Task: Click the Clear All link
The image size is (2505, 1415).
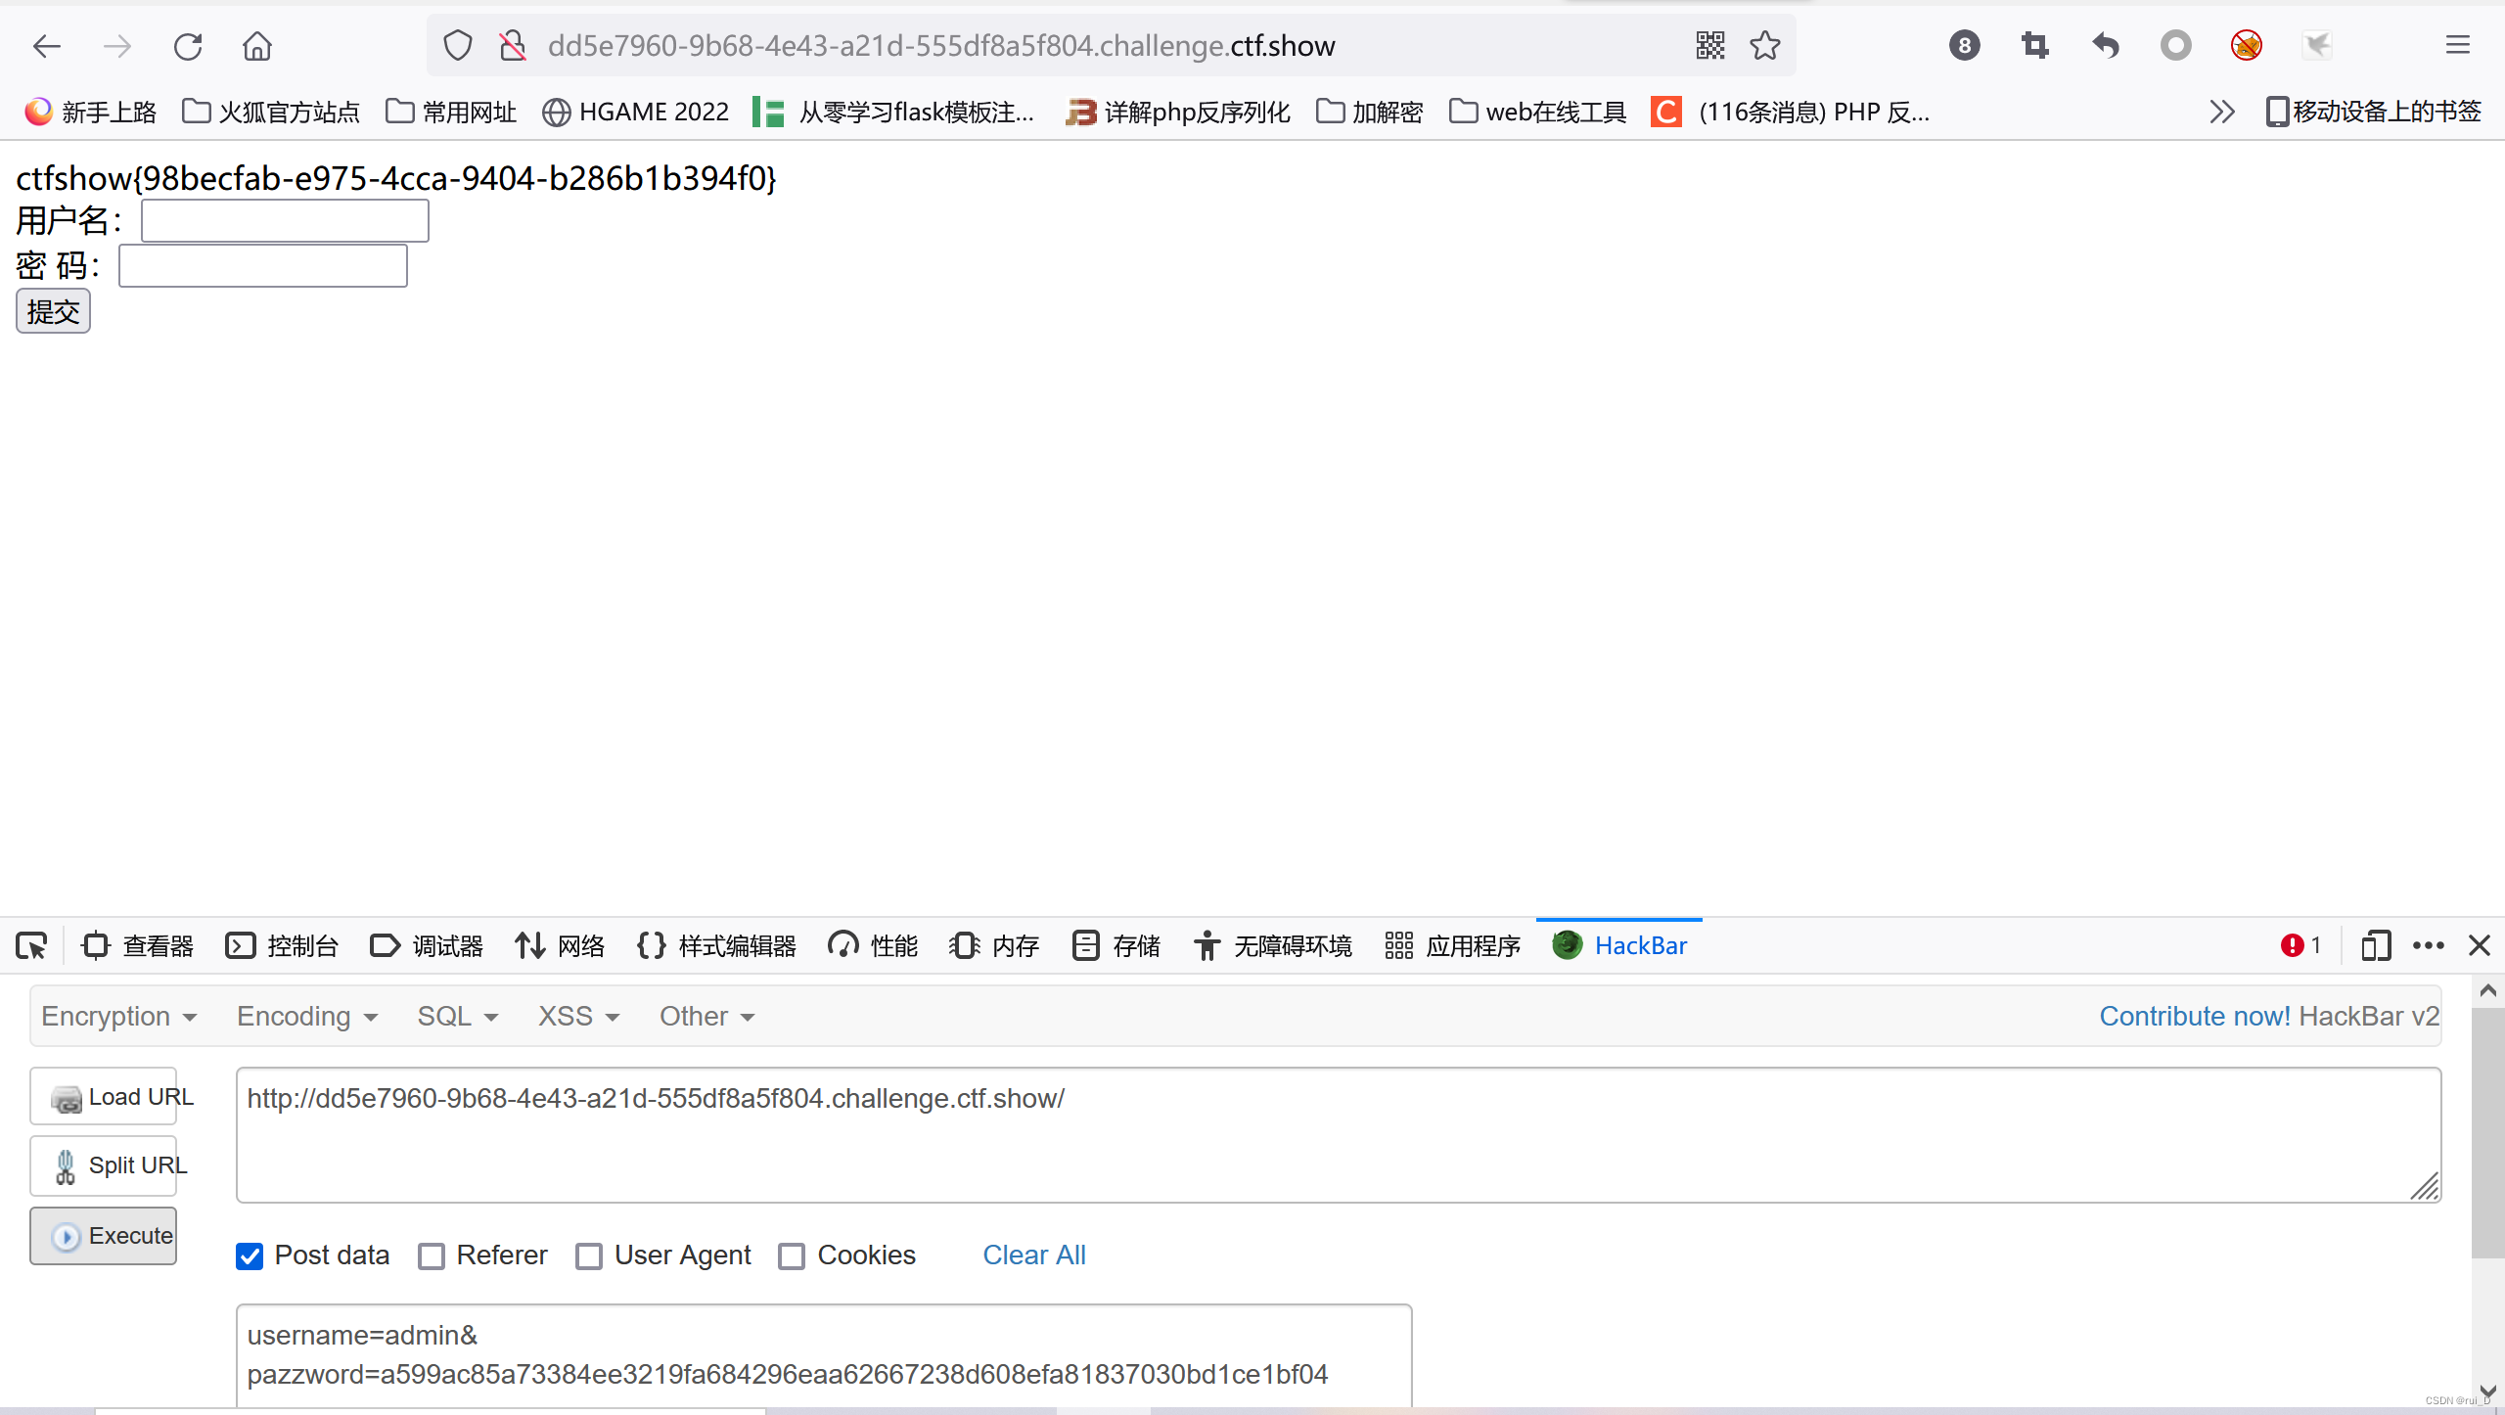Action: (x=1034, y=1255)
